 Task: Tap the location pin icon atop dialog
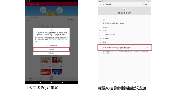51,30
